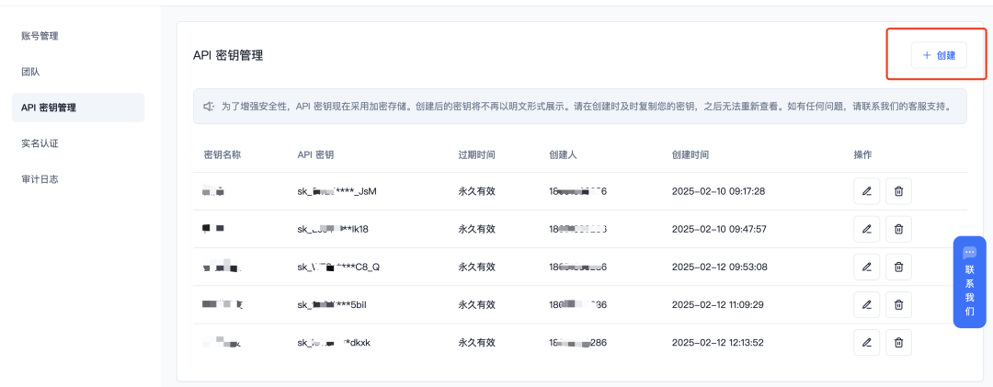The width and height of the screenshot is (993, 387).
Task: Delete the key created at 09:53:08
Action: 898,267
